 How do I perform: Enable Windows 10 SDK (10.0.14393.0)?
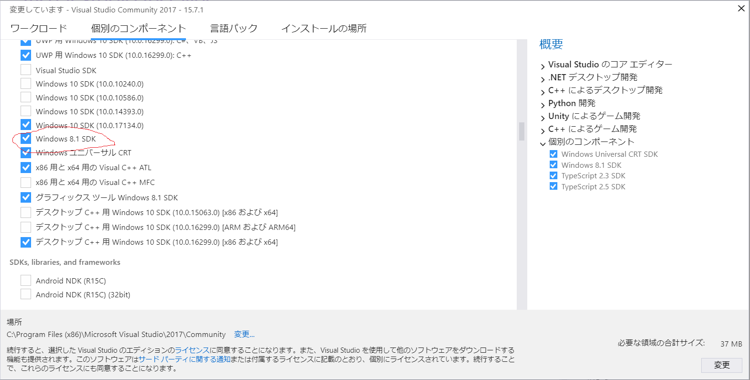26,111
